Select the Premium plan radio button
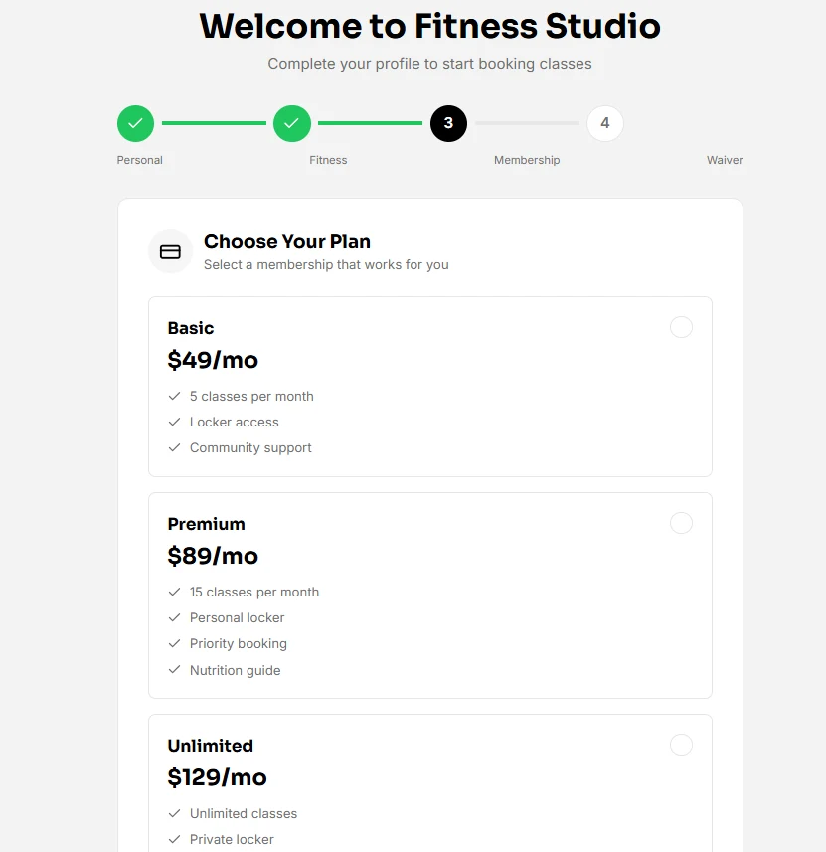This screenshot has height=852, width=826. pyautogui.click(x=681, y=523)
